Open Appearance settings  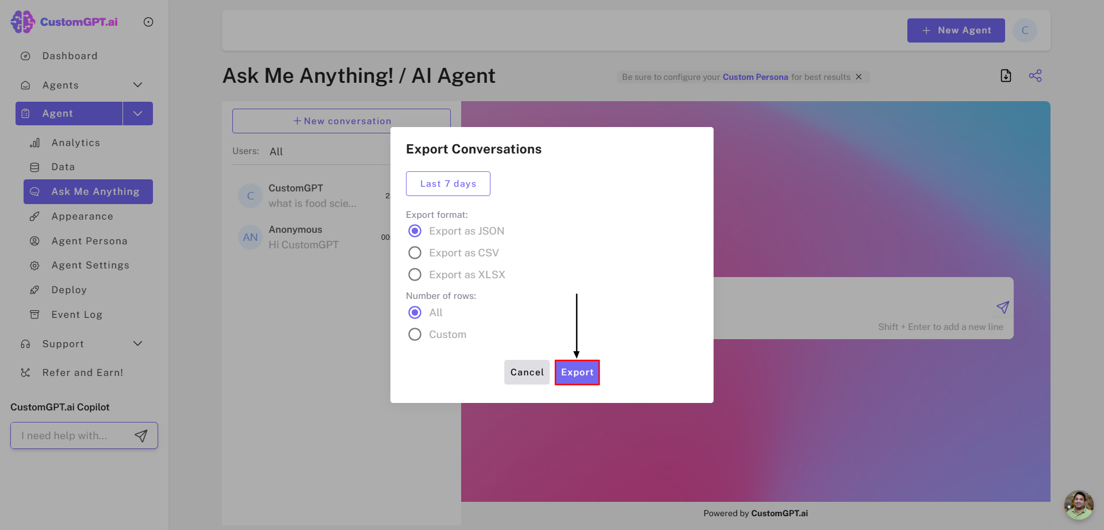pyautogui.click(x=82, y=216)
